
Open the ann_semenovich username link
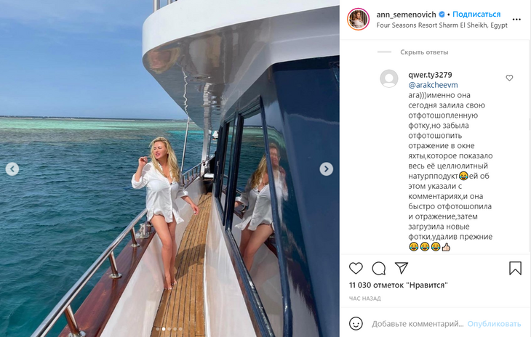click(x=407, y=14)
